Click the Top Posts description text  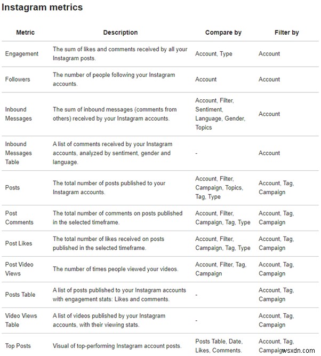[117, 346]
